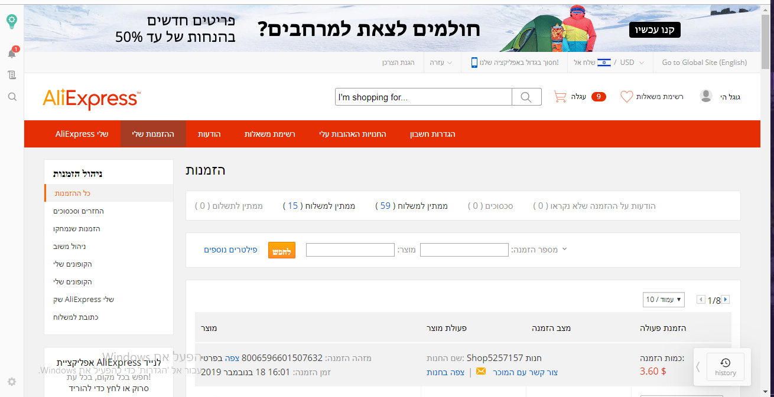
Task: Click the envelope message seller icon
Action: (481, 372)
